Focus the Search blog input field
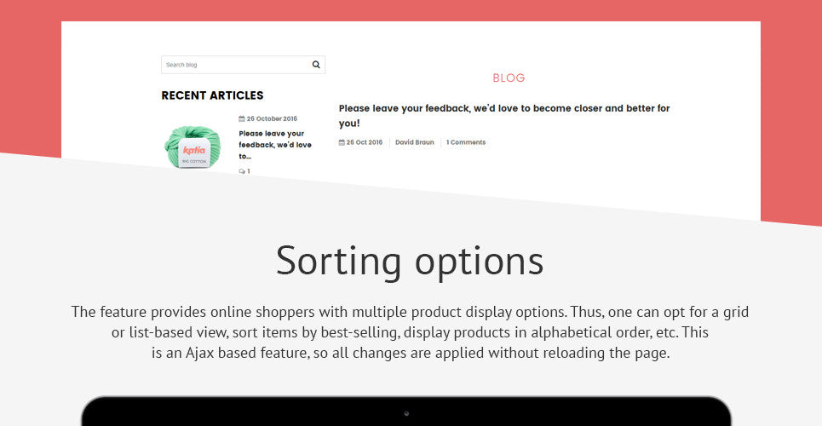Image resolution: width=822 pixels, height=426 pixels. click(x=243, y=65)
